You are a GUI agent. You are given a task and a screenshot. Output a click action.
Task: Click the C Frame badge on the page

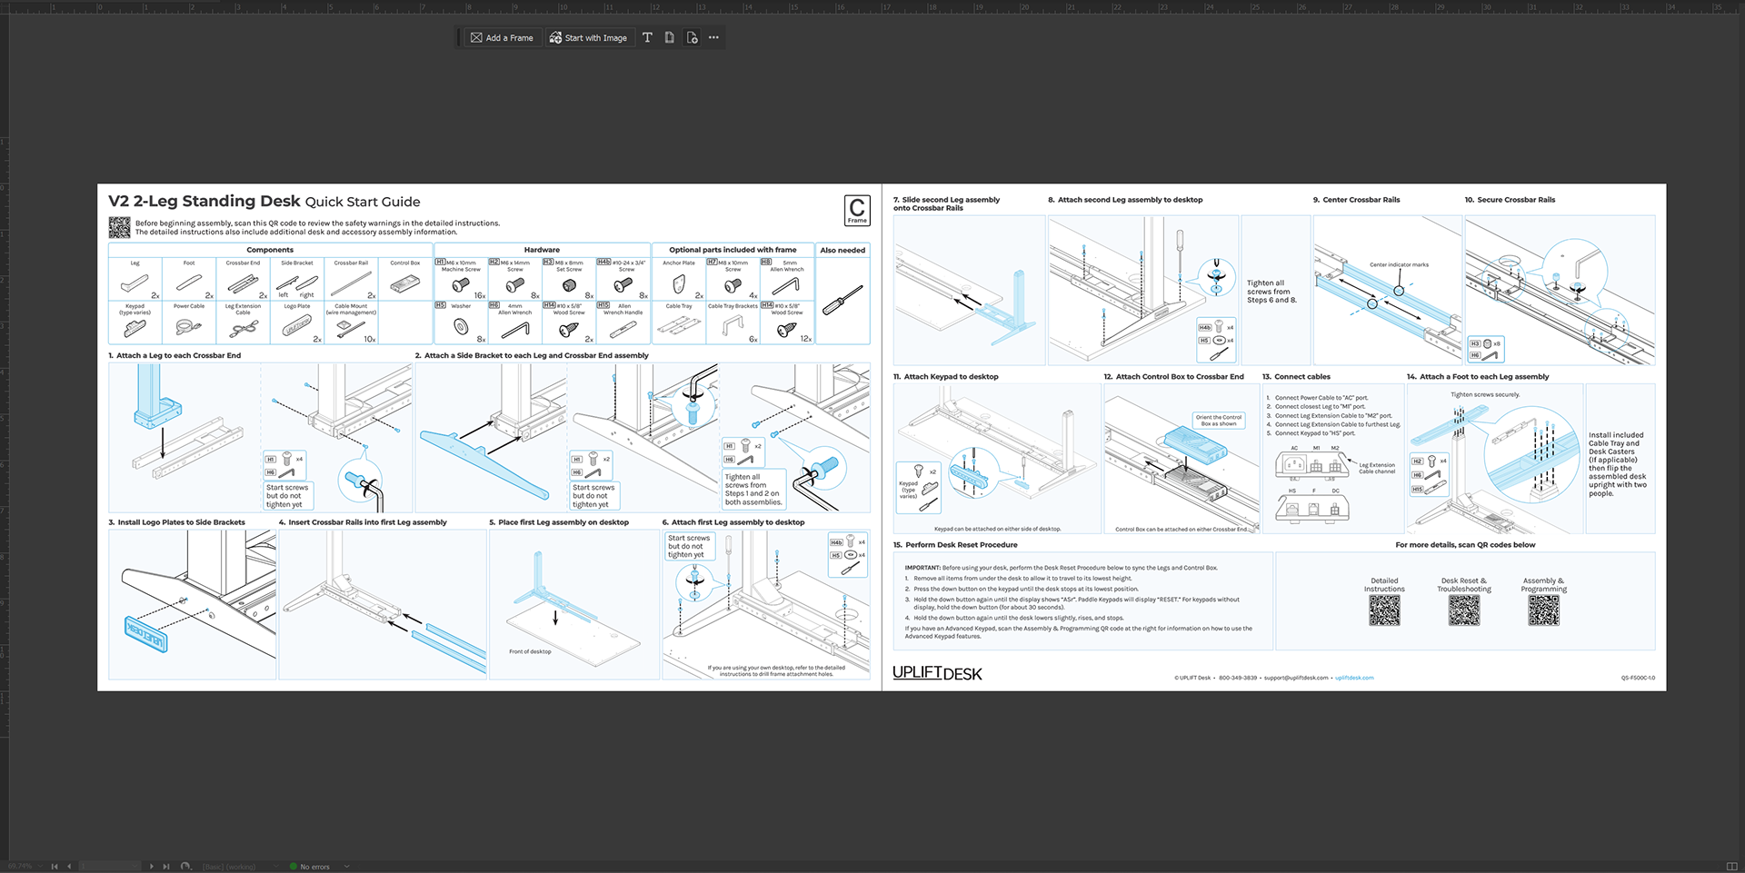point(857,210)
